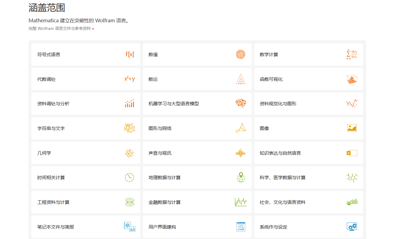Click the molecule icon for 科学，医学数据与计算

click(352, 177)
